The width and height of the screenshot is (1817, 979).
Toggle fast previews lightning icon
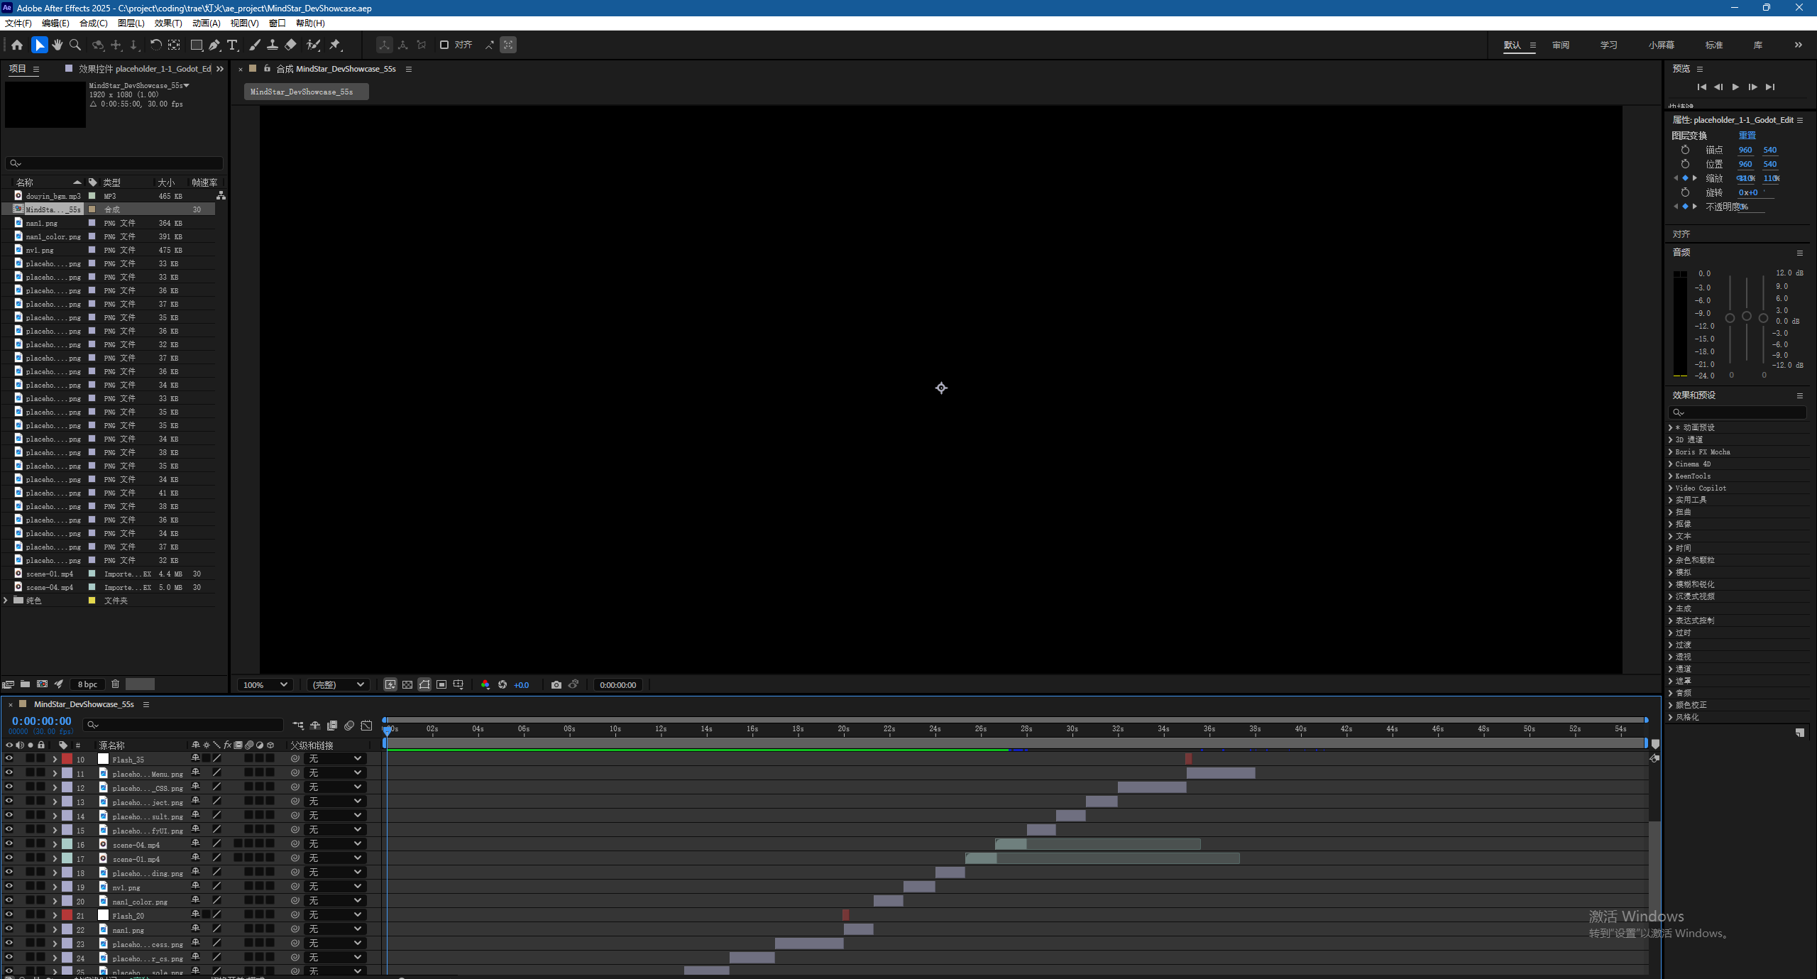(390, 684)
